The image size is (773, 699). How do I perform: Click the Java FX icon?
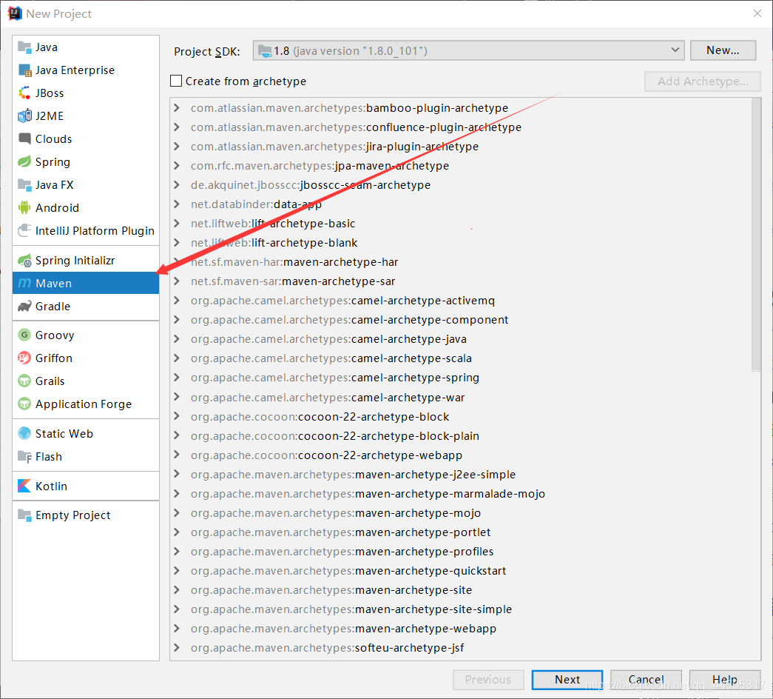coord(24,185)
